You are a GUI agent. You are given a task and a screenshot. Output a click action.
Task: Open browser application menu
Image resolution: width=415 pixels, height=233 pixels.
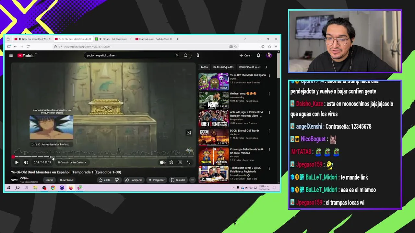(x=276, y=47)
